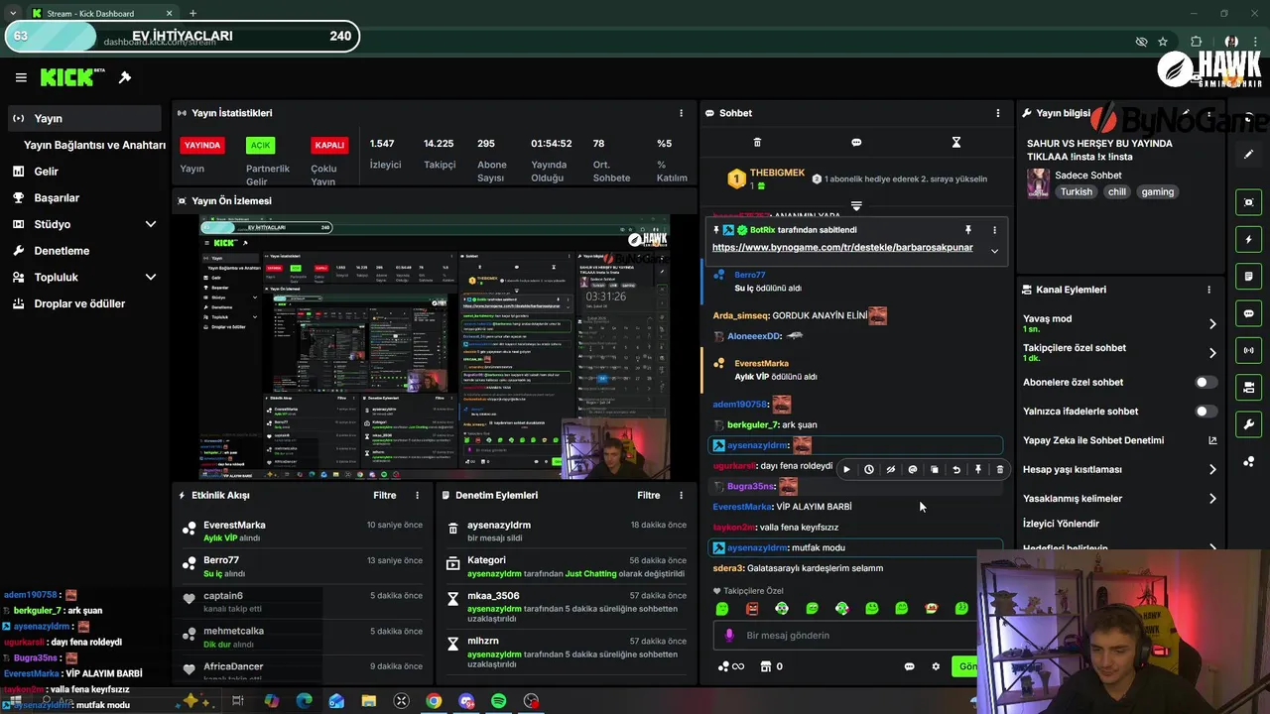Image resolution: width=1270 pixels, height=714 pixels.
Task: Click the gaming stream tag
Action: pos(1157,192)
